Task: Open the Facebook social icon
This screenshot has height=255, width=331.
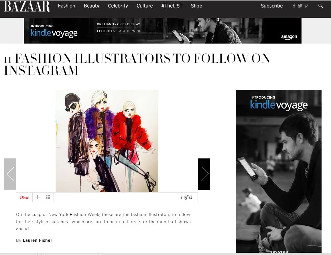Action: pos(294,6)
